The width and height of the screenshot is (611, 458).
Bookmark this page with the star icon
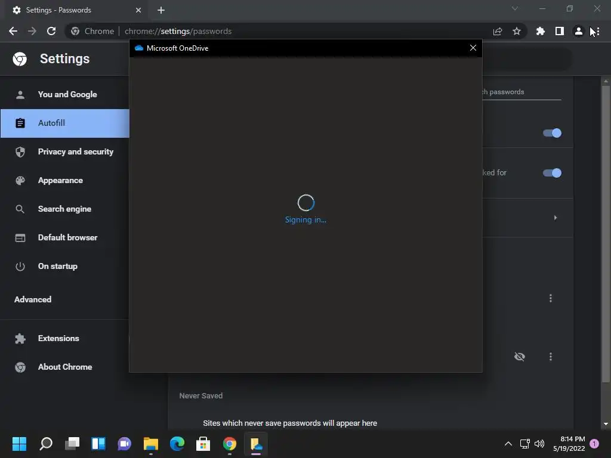tap(516, 31)
